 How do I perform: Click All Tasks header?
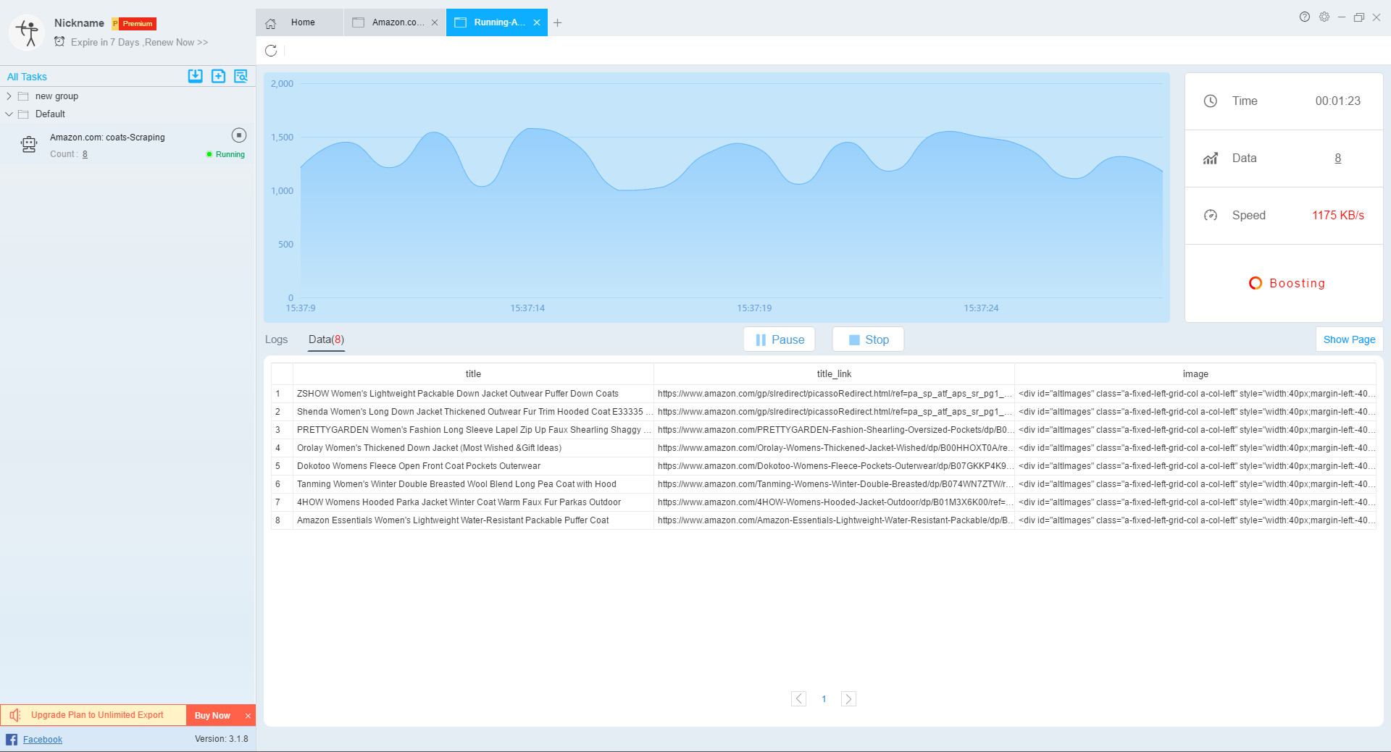(x=27, y=77)
